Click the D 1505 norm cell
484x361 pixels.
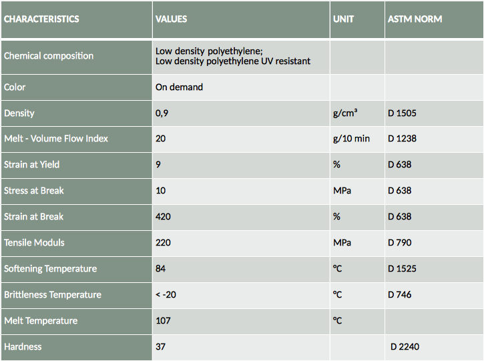[x=402, y=113]
